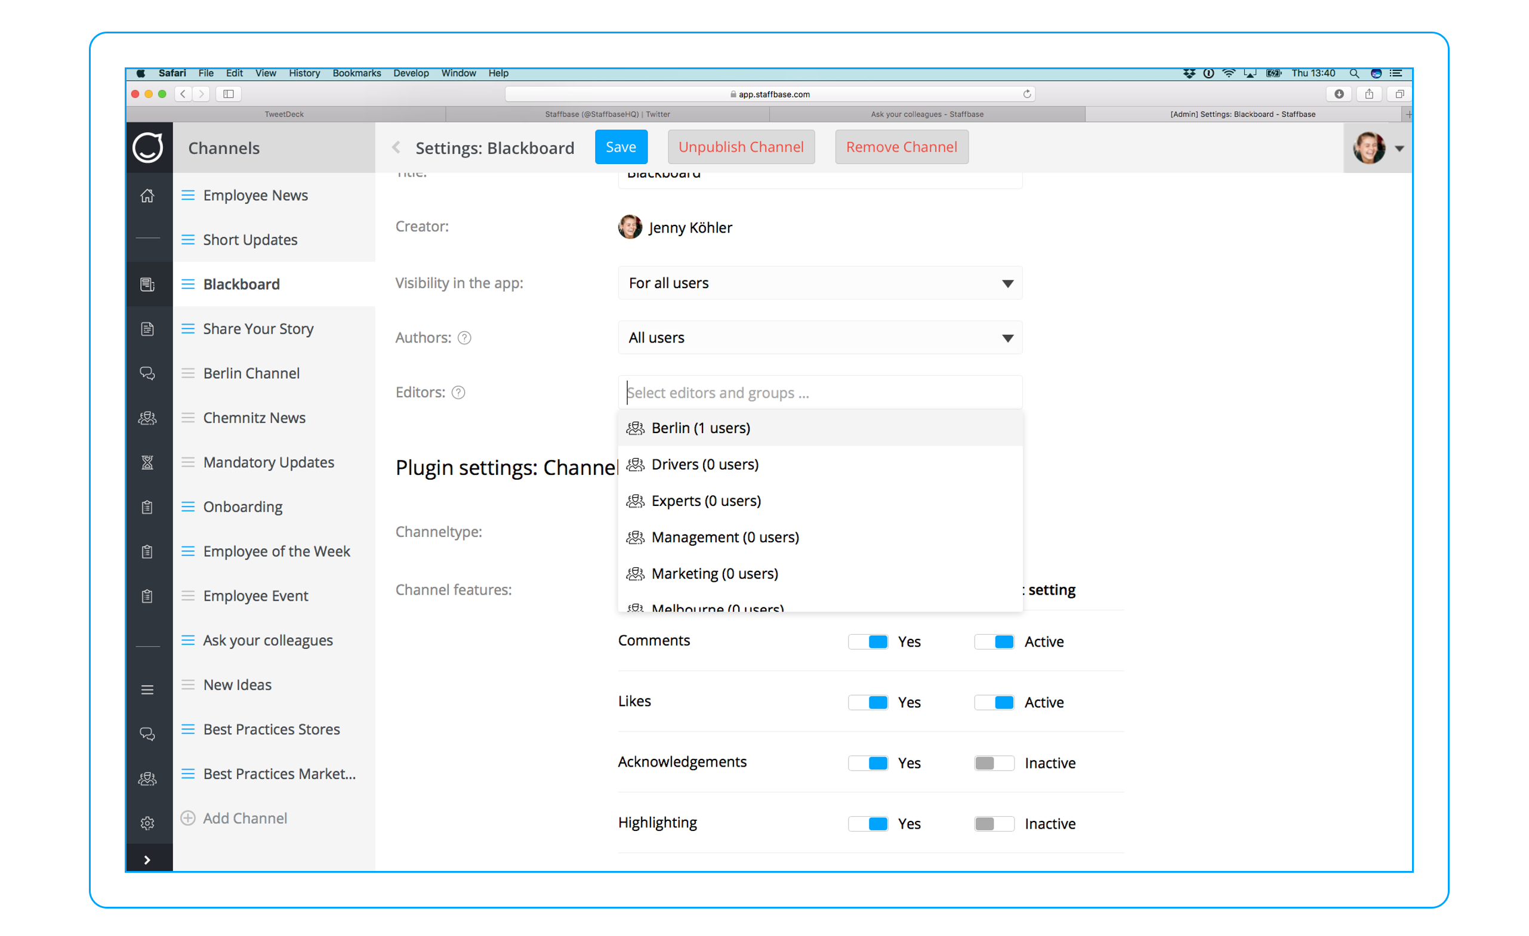This screenshot has height=936, width=1529.
Task: Click Safari's reload page icon
Action: click(x=1027, y=94)
